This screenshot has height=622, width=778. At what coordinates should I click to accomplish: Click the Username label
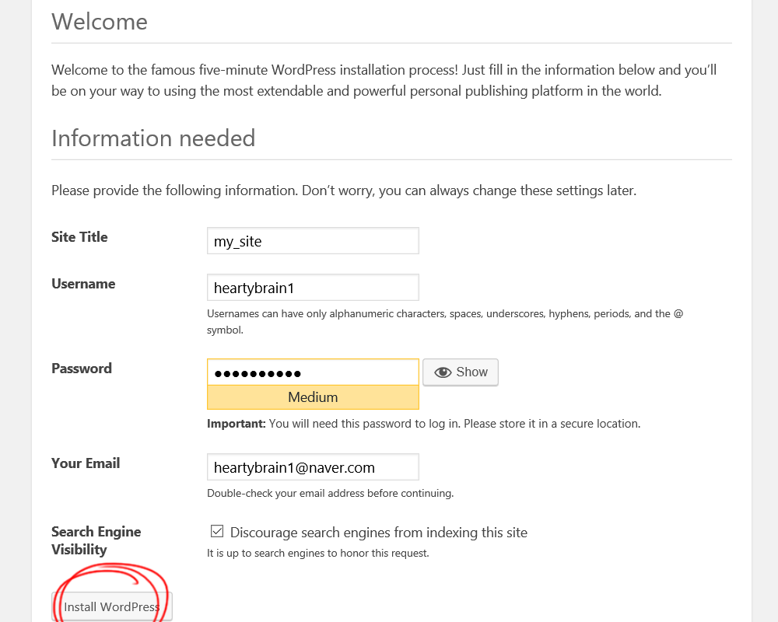click(x=83, y=284)
